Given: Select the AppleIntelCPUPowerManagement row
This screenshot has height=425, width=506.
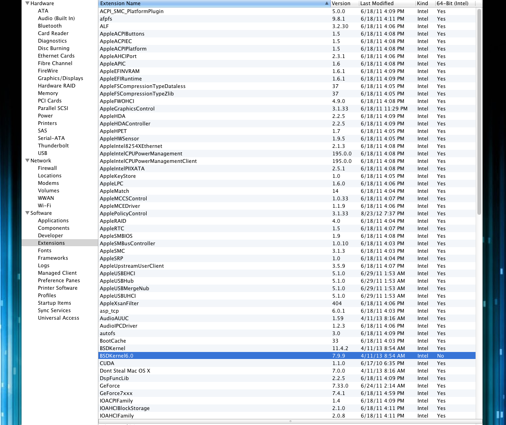Looking at the screenshot, I should (287, 154).
